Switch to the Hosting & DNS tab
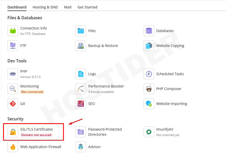The image size is (226, 155). point(45,7)
